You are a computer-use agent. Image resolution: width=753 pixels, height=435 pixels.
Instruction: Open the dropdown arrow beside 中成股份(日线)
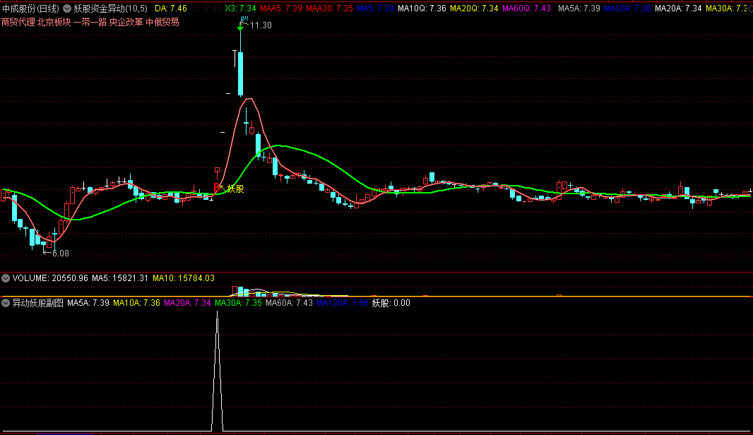(x=67, y=8)
